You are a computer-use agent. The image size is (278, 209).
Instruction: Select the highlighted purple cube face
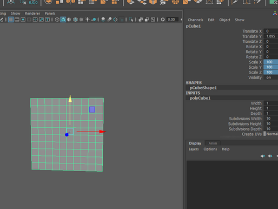[92, 109]
